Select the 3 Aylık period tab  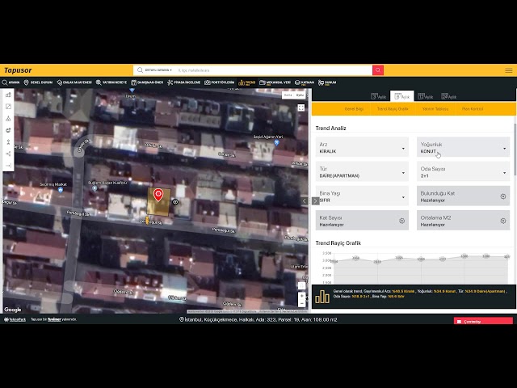coord(378,96)
